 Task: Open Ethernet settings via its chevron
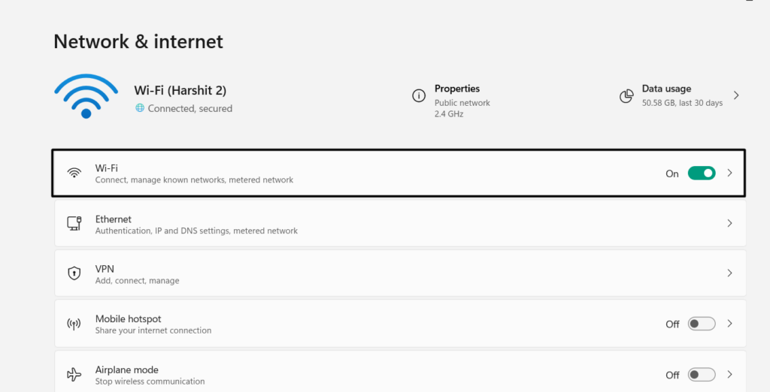click(x=729, y=224)
